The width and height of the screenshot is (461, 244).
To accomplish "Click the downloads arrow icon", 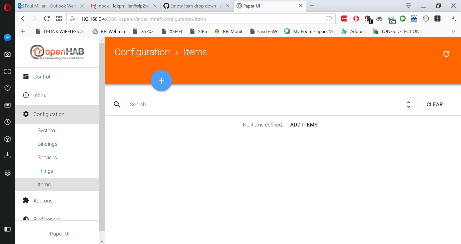I will coord(453,19).
